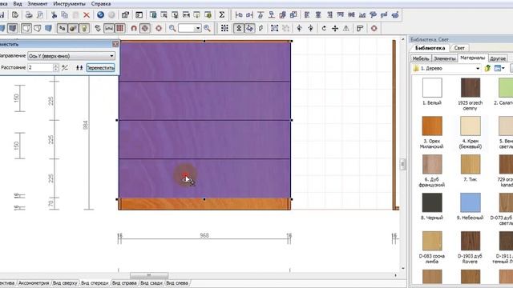Screen dimensions: 513x288
Task: Switch to 'Вид слева' view tab
Action: pyautogui.click(x=176, y=283)
